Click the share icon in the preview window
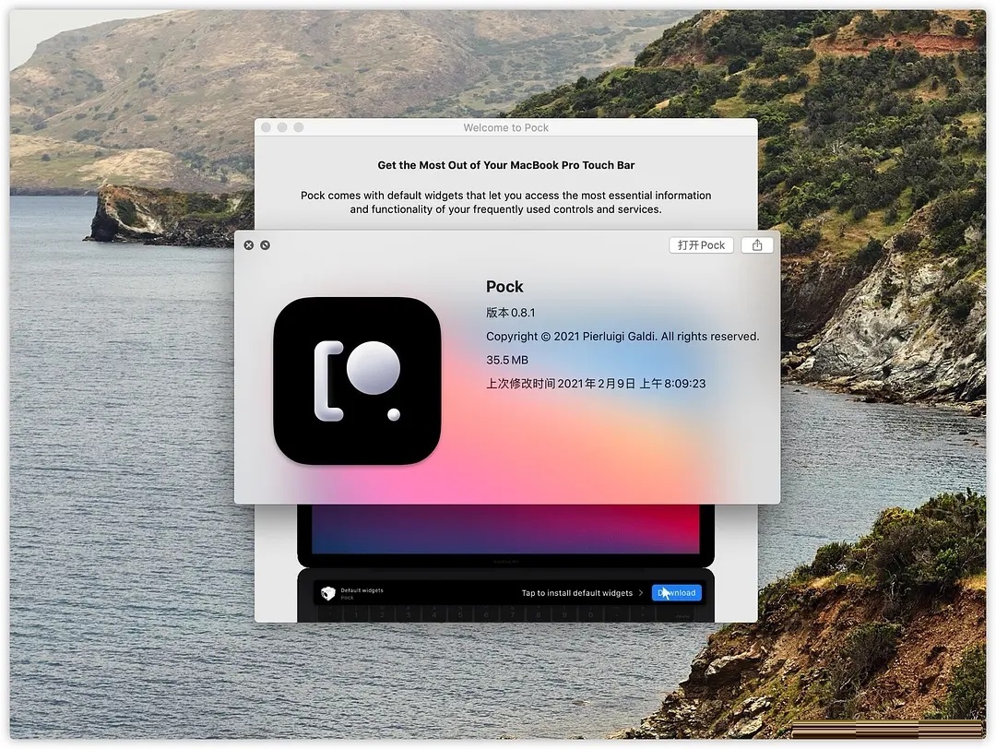Screen dimensions: 996x749 (756, 245)
